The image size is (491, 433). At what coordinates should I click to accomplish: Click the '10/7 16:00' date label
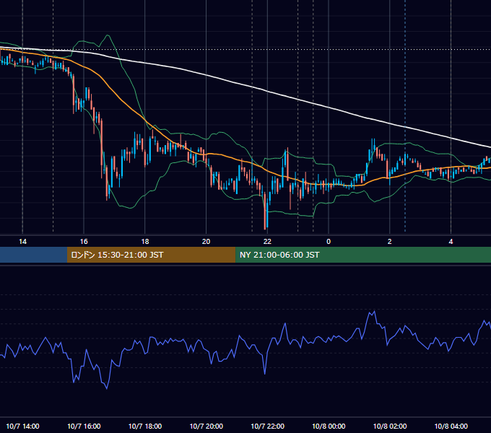click(x=84, y=426)
